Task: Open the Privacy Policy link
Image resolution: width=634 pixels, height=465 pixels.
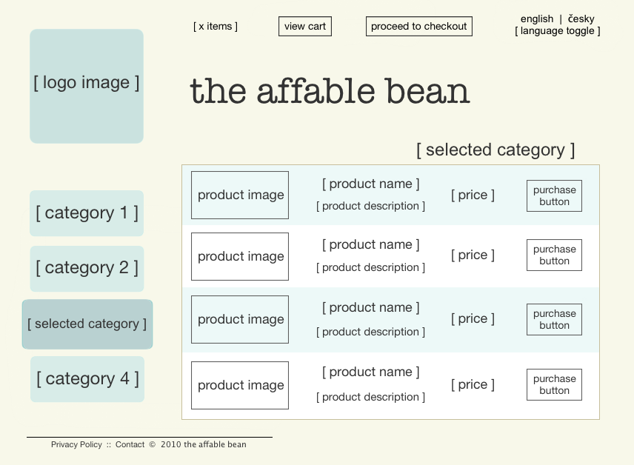Action: click(x=76, y=445)
